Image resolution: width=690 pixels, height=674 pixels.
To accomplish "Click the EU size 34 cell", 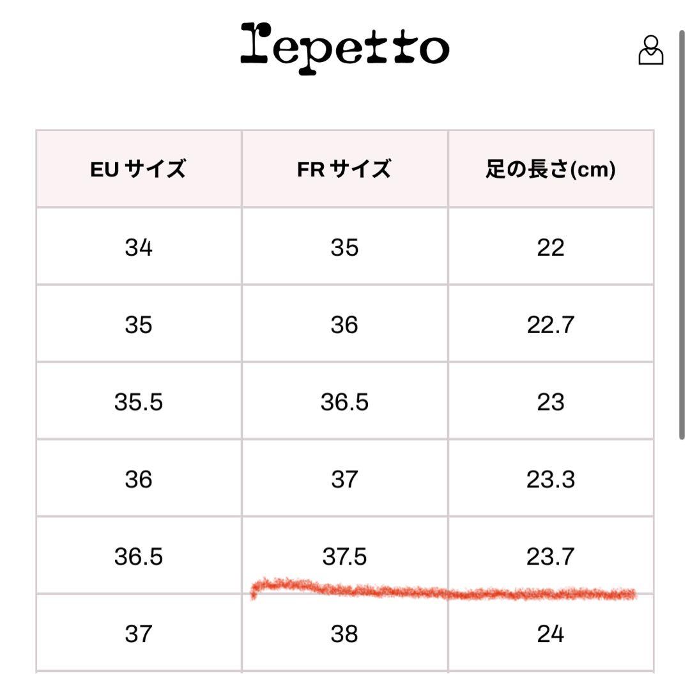I will [x=139, y=247].
